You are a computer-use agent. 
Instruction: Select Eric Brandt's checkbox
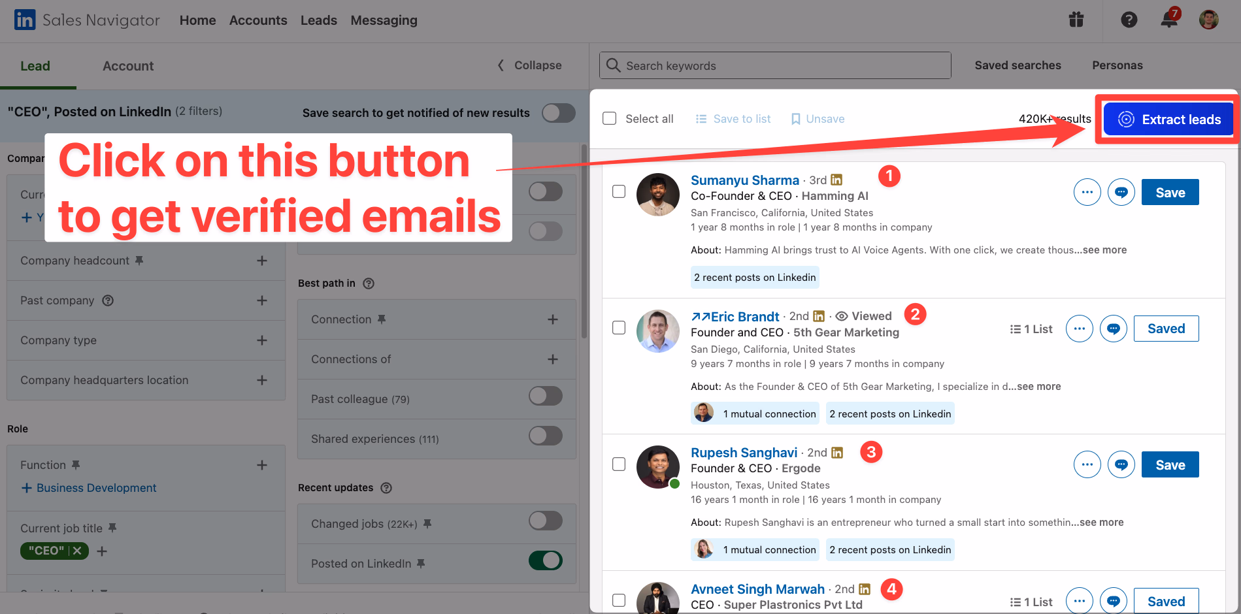click(x=619, y=327)
